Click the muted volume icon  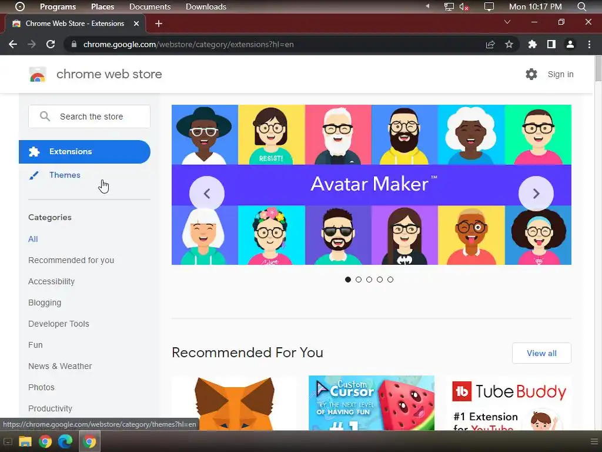(464, 6)
